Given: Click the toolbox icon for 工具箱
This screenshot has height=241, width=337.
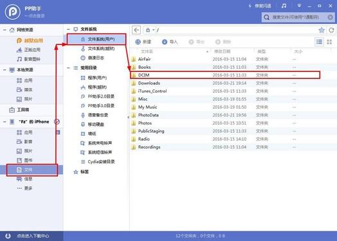Looking at the screenshot, I should pos(12,110).
